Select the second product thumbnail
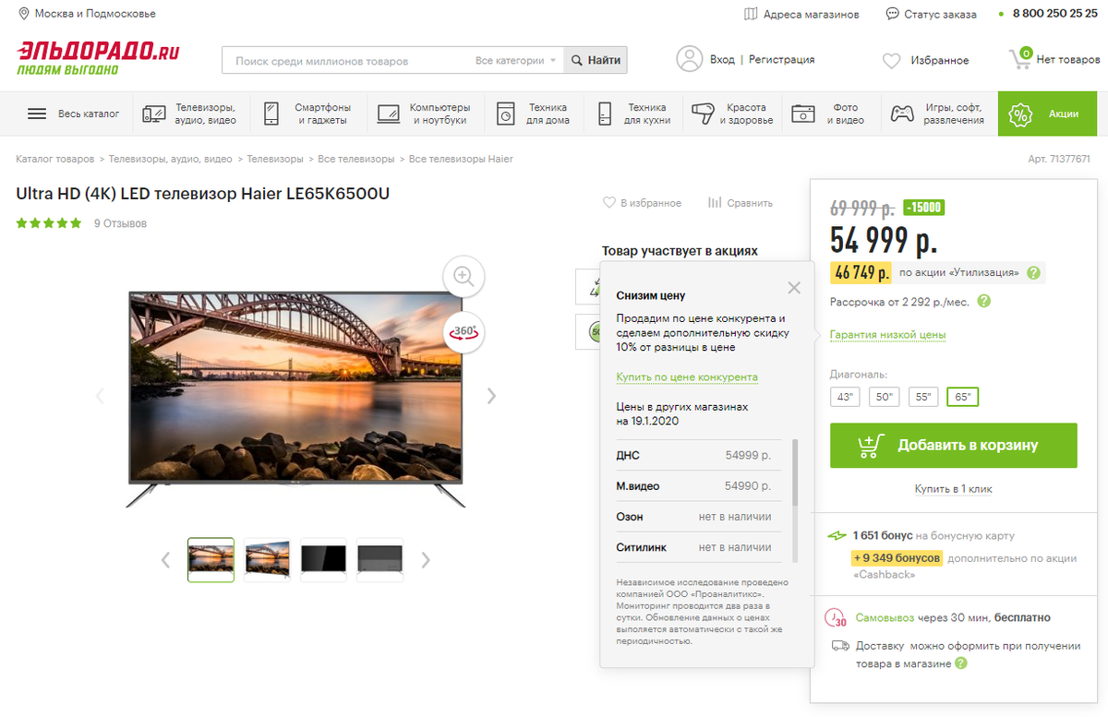 point(267,559)
